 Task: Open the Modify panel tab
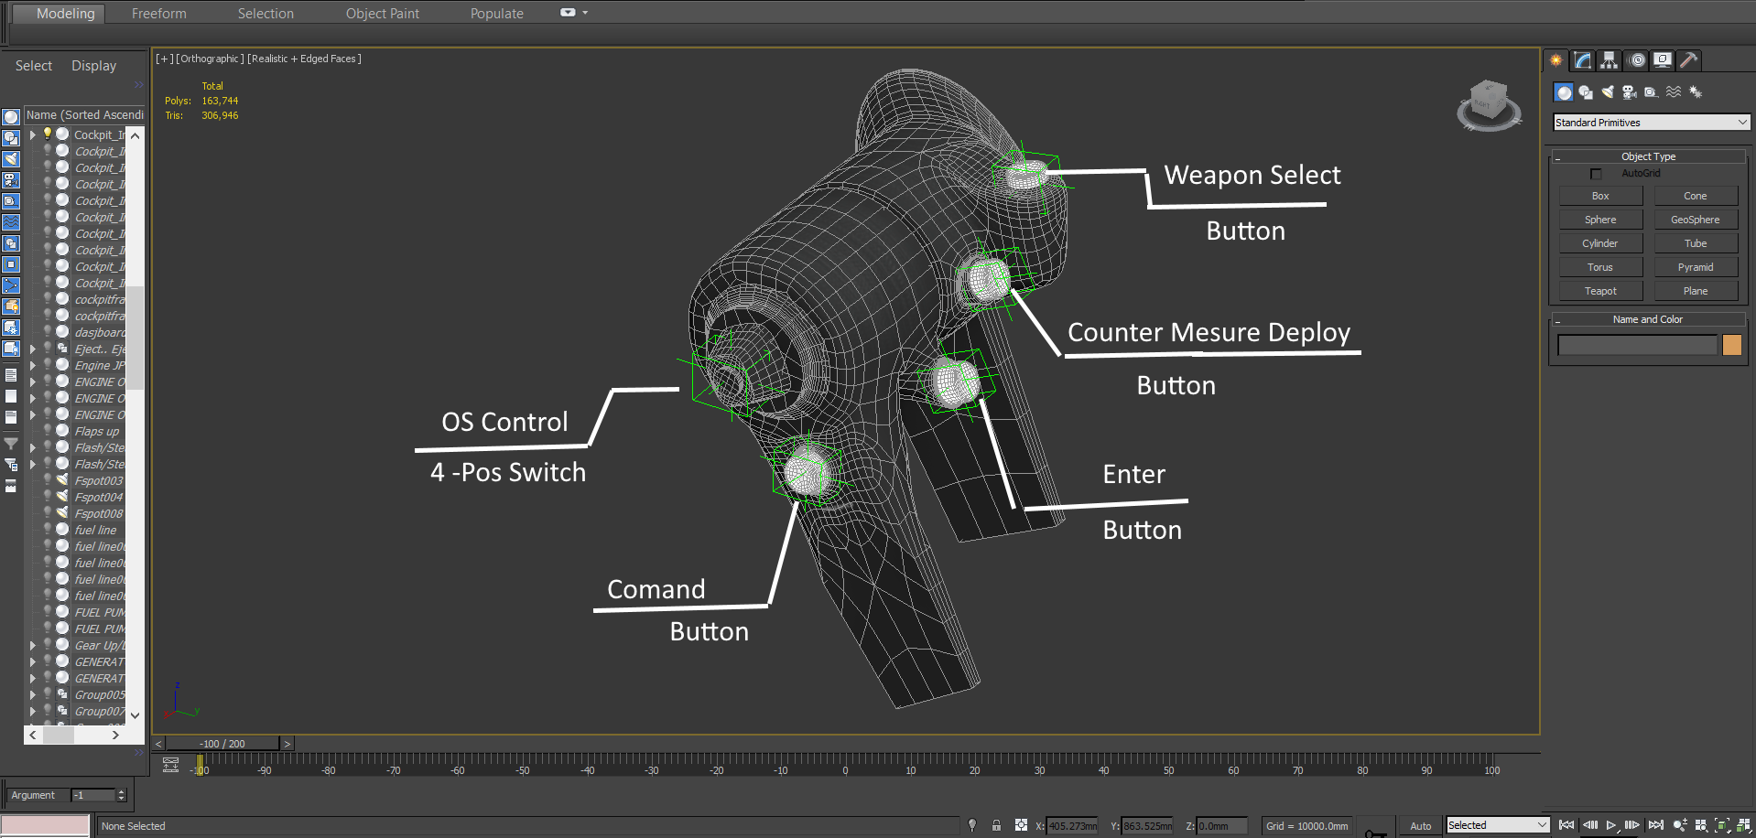click(1583, 60)
